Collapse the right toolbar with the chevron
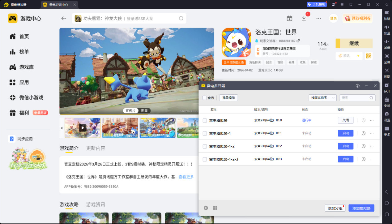Viewport: 392px width, 224px height. tap(386, 5)
